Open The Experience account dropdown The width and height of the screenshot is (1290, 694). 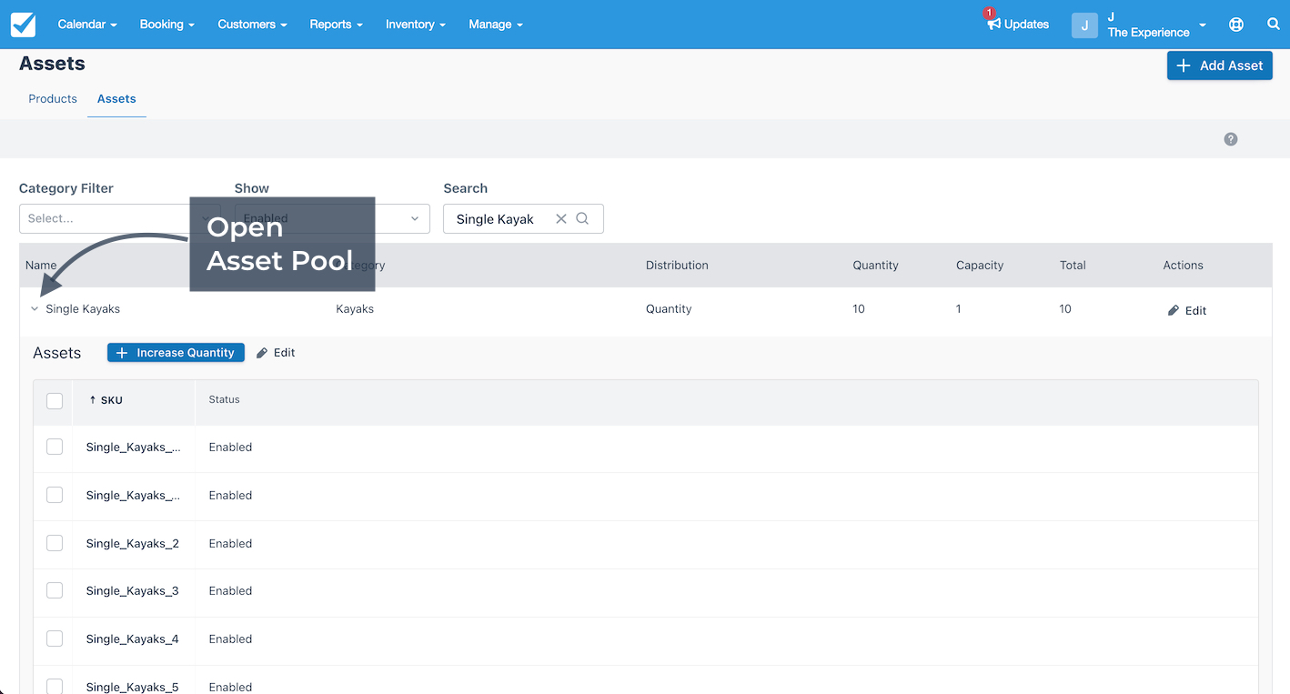pyautogui.click(x=1157, y=25)
